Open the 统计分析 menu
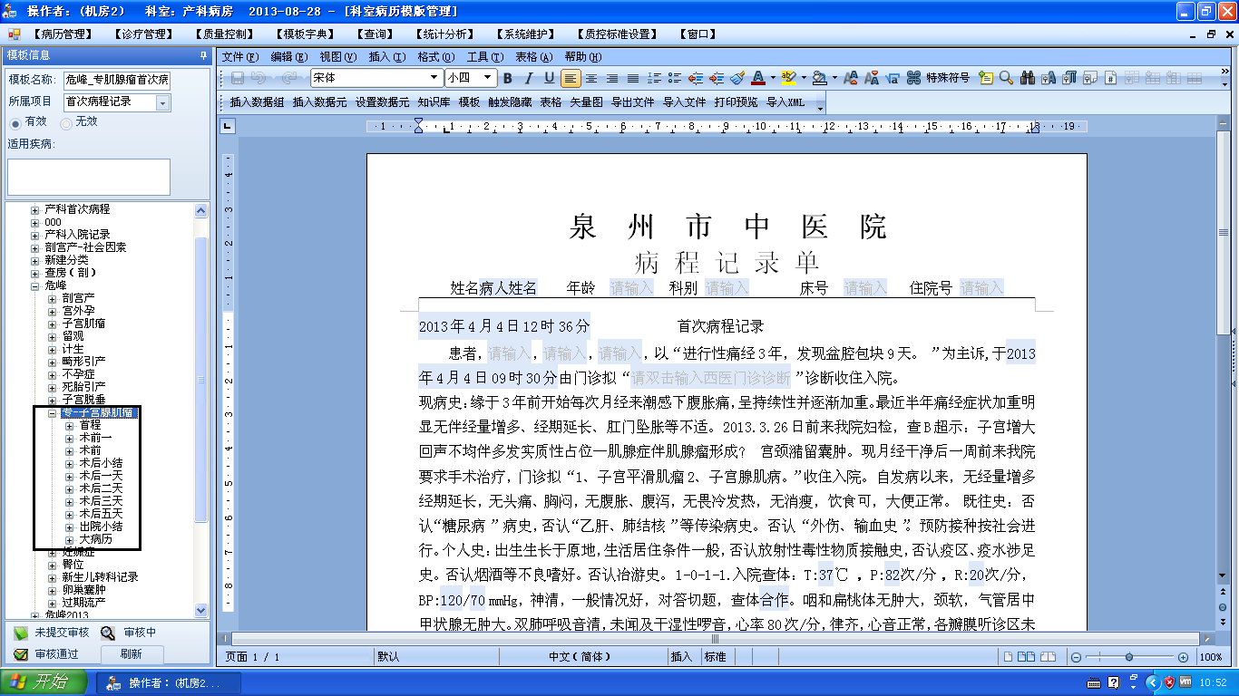This screenshot has width=1239, height=696. [x=446, y=34]
